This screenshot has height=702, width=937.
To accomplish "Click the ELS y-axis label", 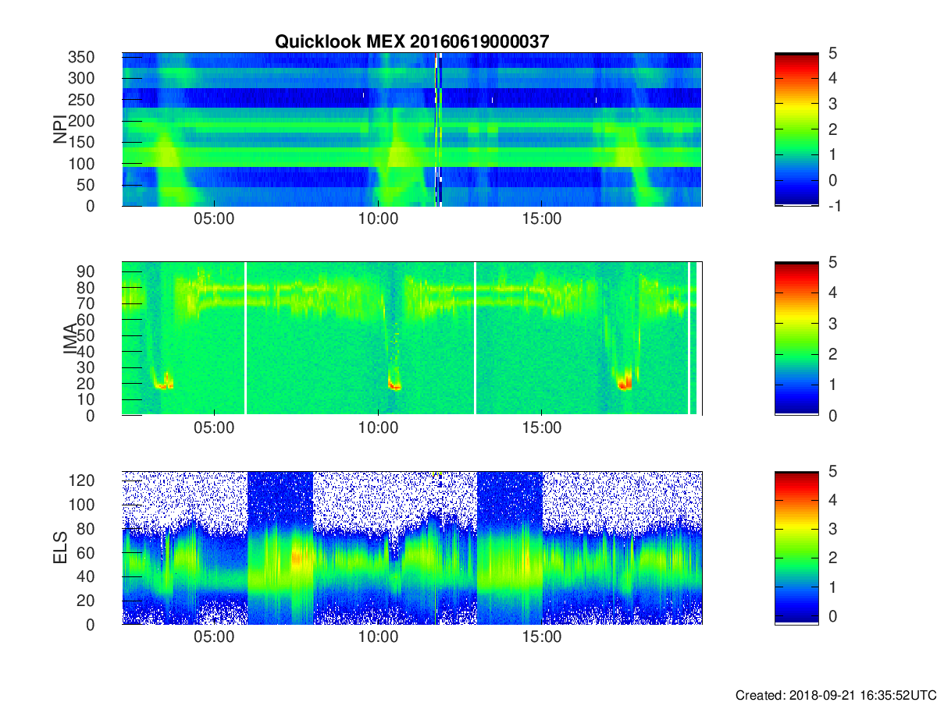I will [59, 548].
